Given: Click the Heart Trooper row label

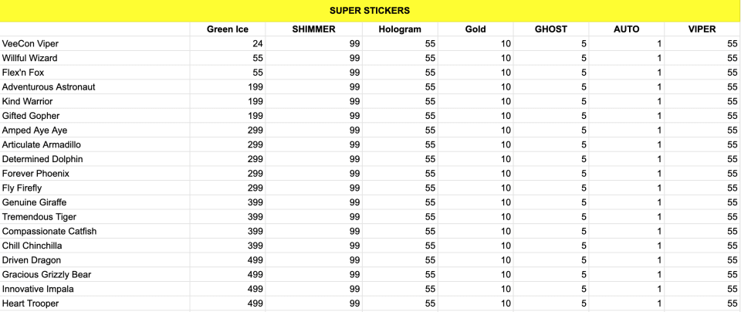Looking at the screenshot, I should click(x=31, y=304).
